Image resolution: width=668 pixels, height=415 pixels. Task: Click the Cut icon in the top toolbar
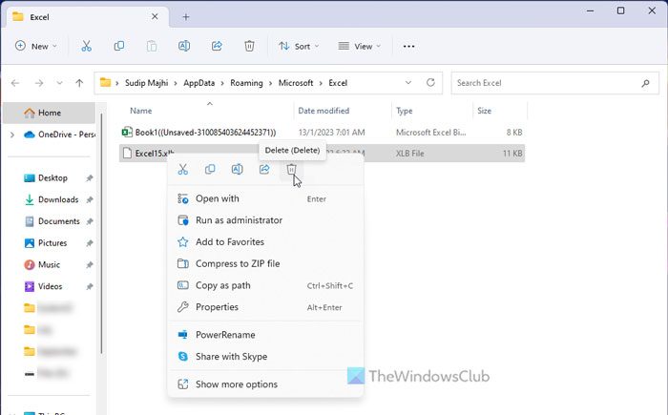pyautogui.click(x=87, y=46)
